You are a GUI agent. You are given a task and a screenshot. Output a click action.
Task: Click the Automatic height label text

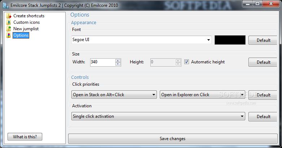(x=208, y=62)
